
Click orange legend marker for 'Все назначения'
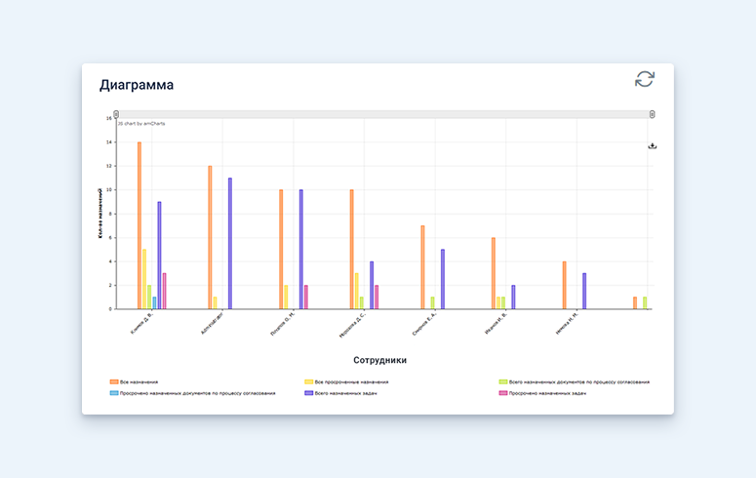[114, 381]
